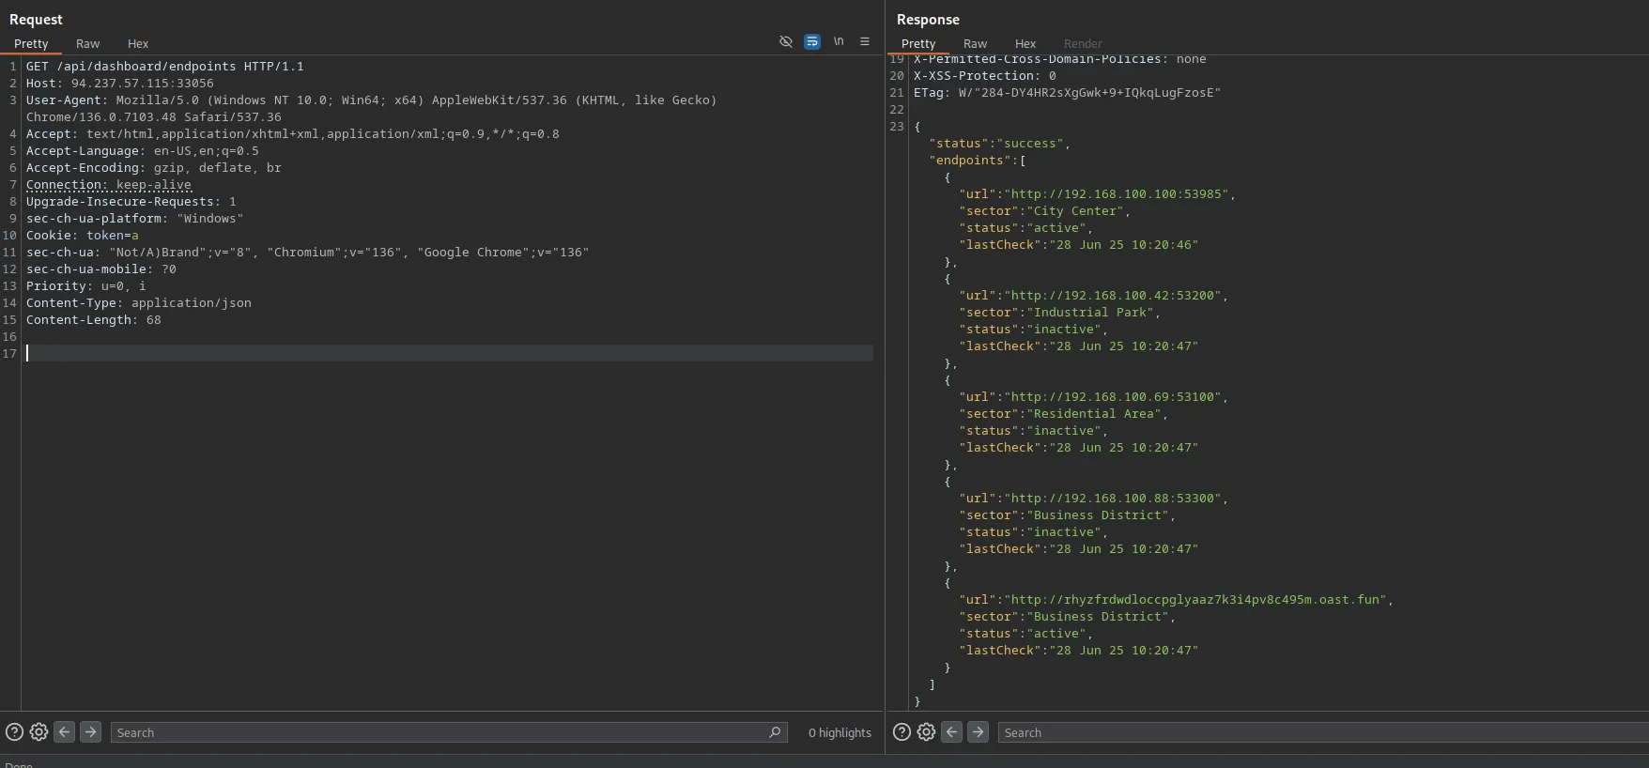Click the 'Upgrade-Insecure-Requests: 1' line
1649x768 pixels.
tap(131, 202)
